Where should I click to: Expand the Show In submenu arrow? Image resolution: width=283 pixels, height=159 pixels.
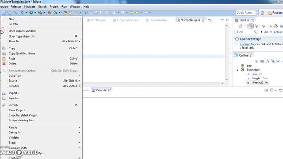click(79, 41)
